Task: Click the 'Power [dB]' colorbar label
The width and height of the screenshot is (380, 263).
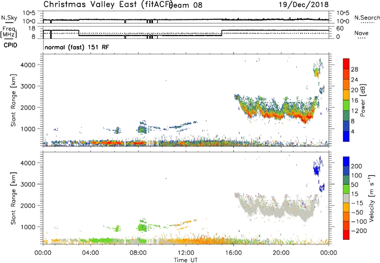Action: click(x=362, y=100)
